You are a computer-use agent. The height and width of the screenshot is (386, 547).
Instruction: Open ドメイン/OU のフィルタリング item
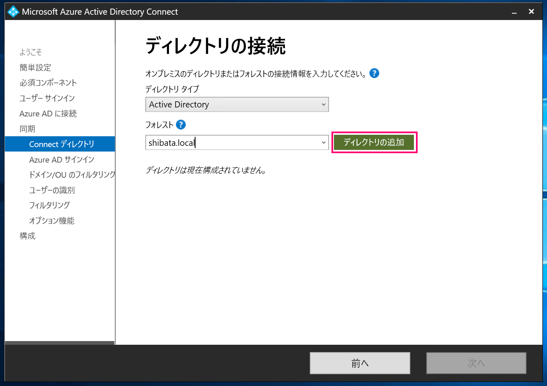tap(72, 175)
